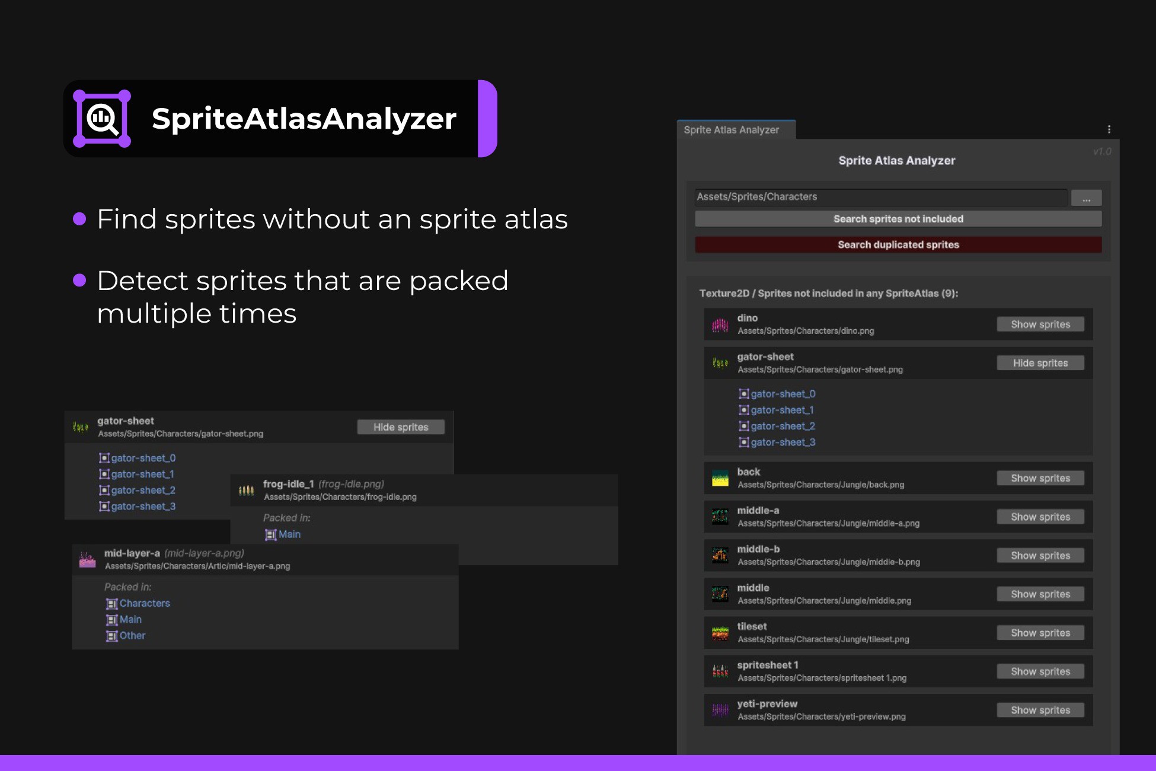Image resolution: width=1156 pixels, height=771 pixels.
Task: Open the window overflow menu with three dots
Action: [x=1108, y=128]
